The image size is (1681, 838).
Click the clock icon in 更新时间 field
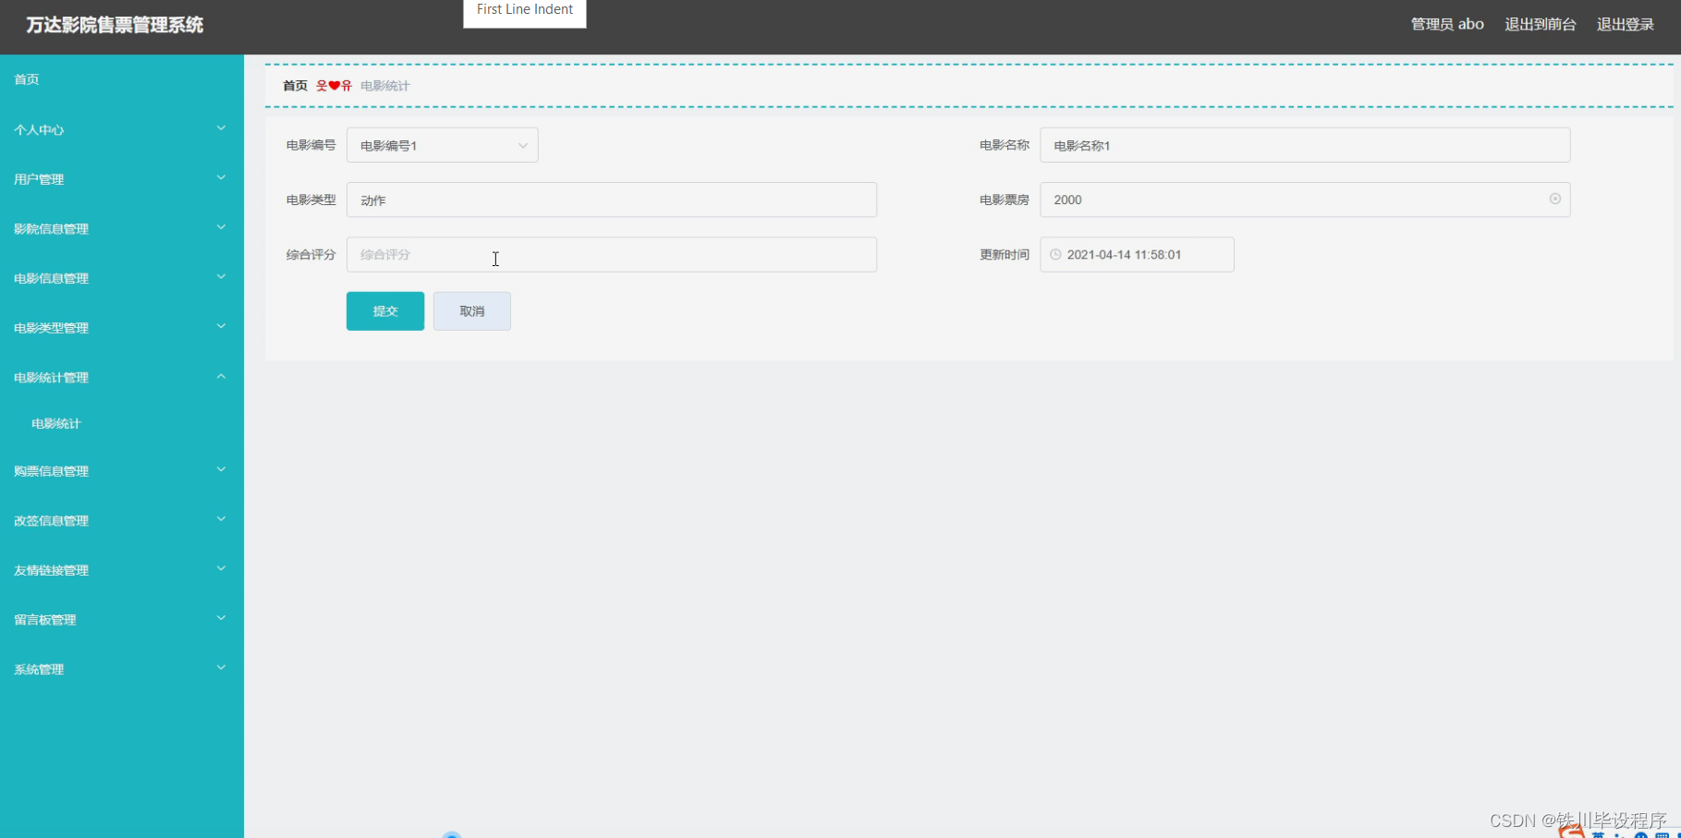pos(1055,254)
